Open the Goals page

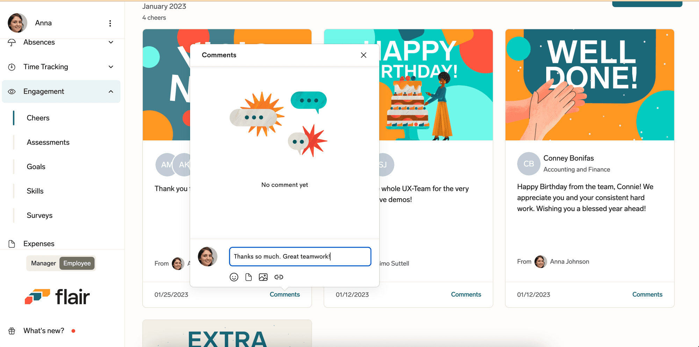pos(36,167)
